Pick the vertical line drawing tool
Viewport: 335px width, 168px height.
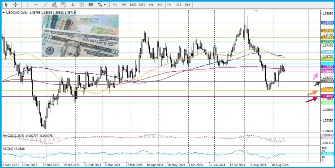coord(27,5)
